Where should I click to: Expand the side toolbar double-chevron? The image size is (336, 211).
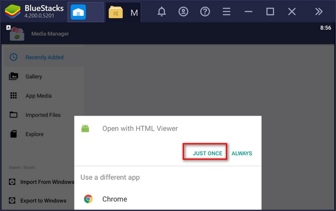pos(319,12)
